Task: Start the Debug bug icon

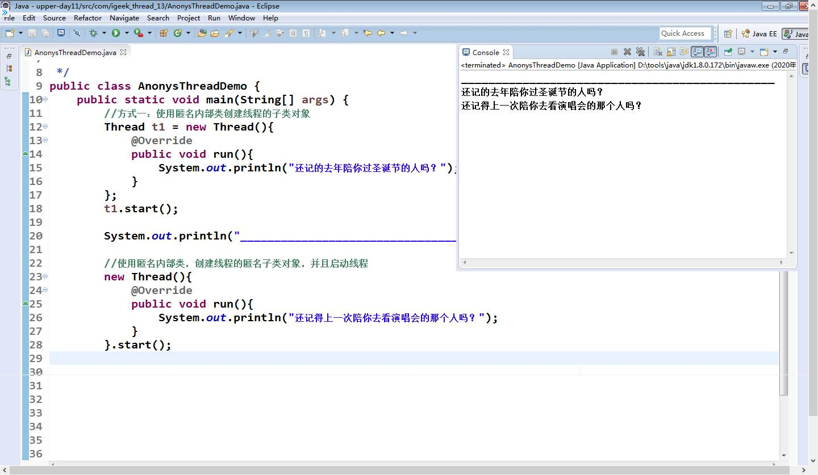Action: point(93,33)
